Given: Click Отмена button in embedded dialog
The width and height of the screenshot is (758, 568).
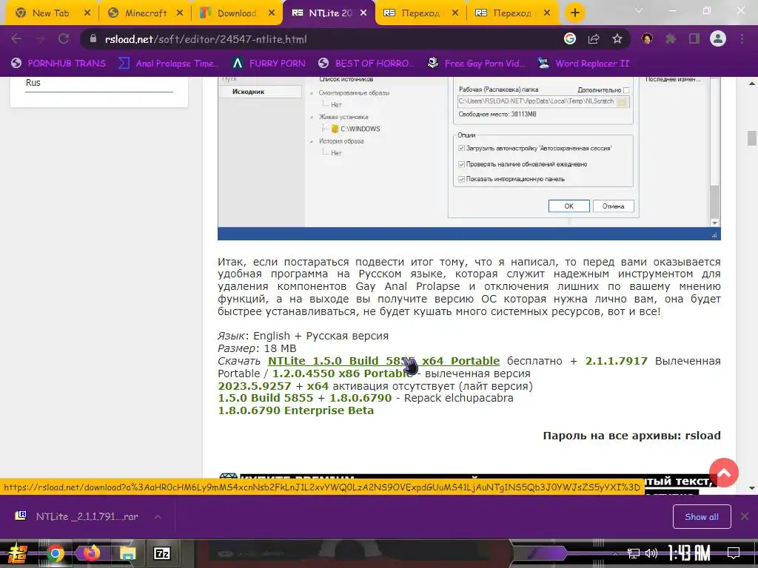Looking at the screenshot, I should pos(613,206).
